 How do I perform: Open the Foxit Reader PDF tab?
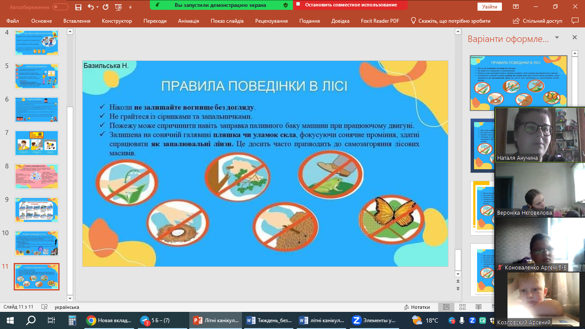380,21
